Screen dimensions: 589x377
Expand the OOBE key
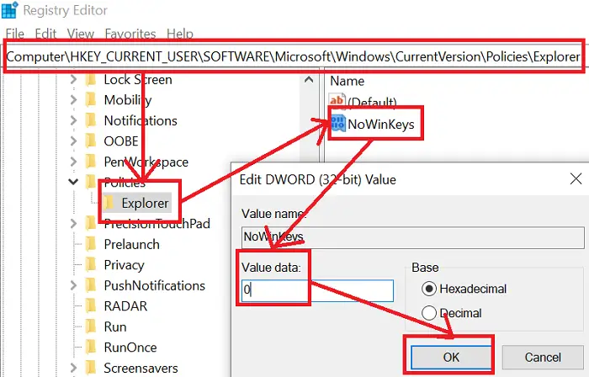(74, 141)
